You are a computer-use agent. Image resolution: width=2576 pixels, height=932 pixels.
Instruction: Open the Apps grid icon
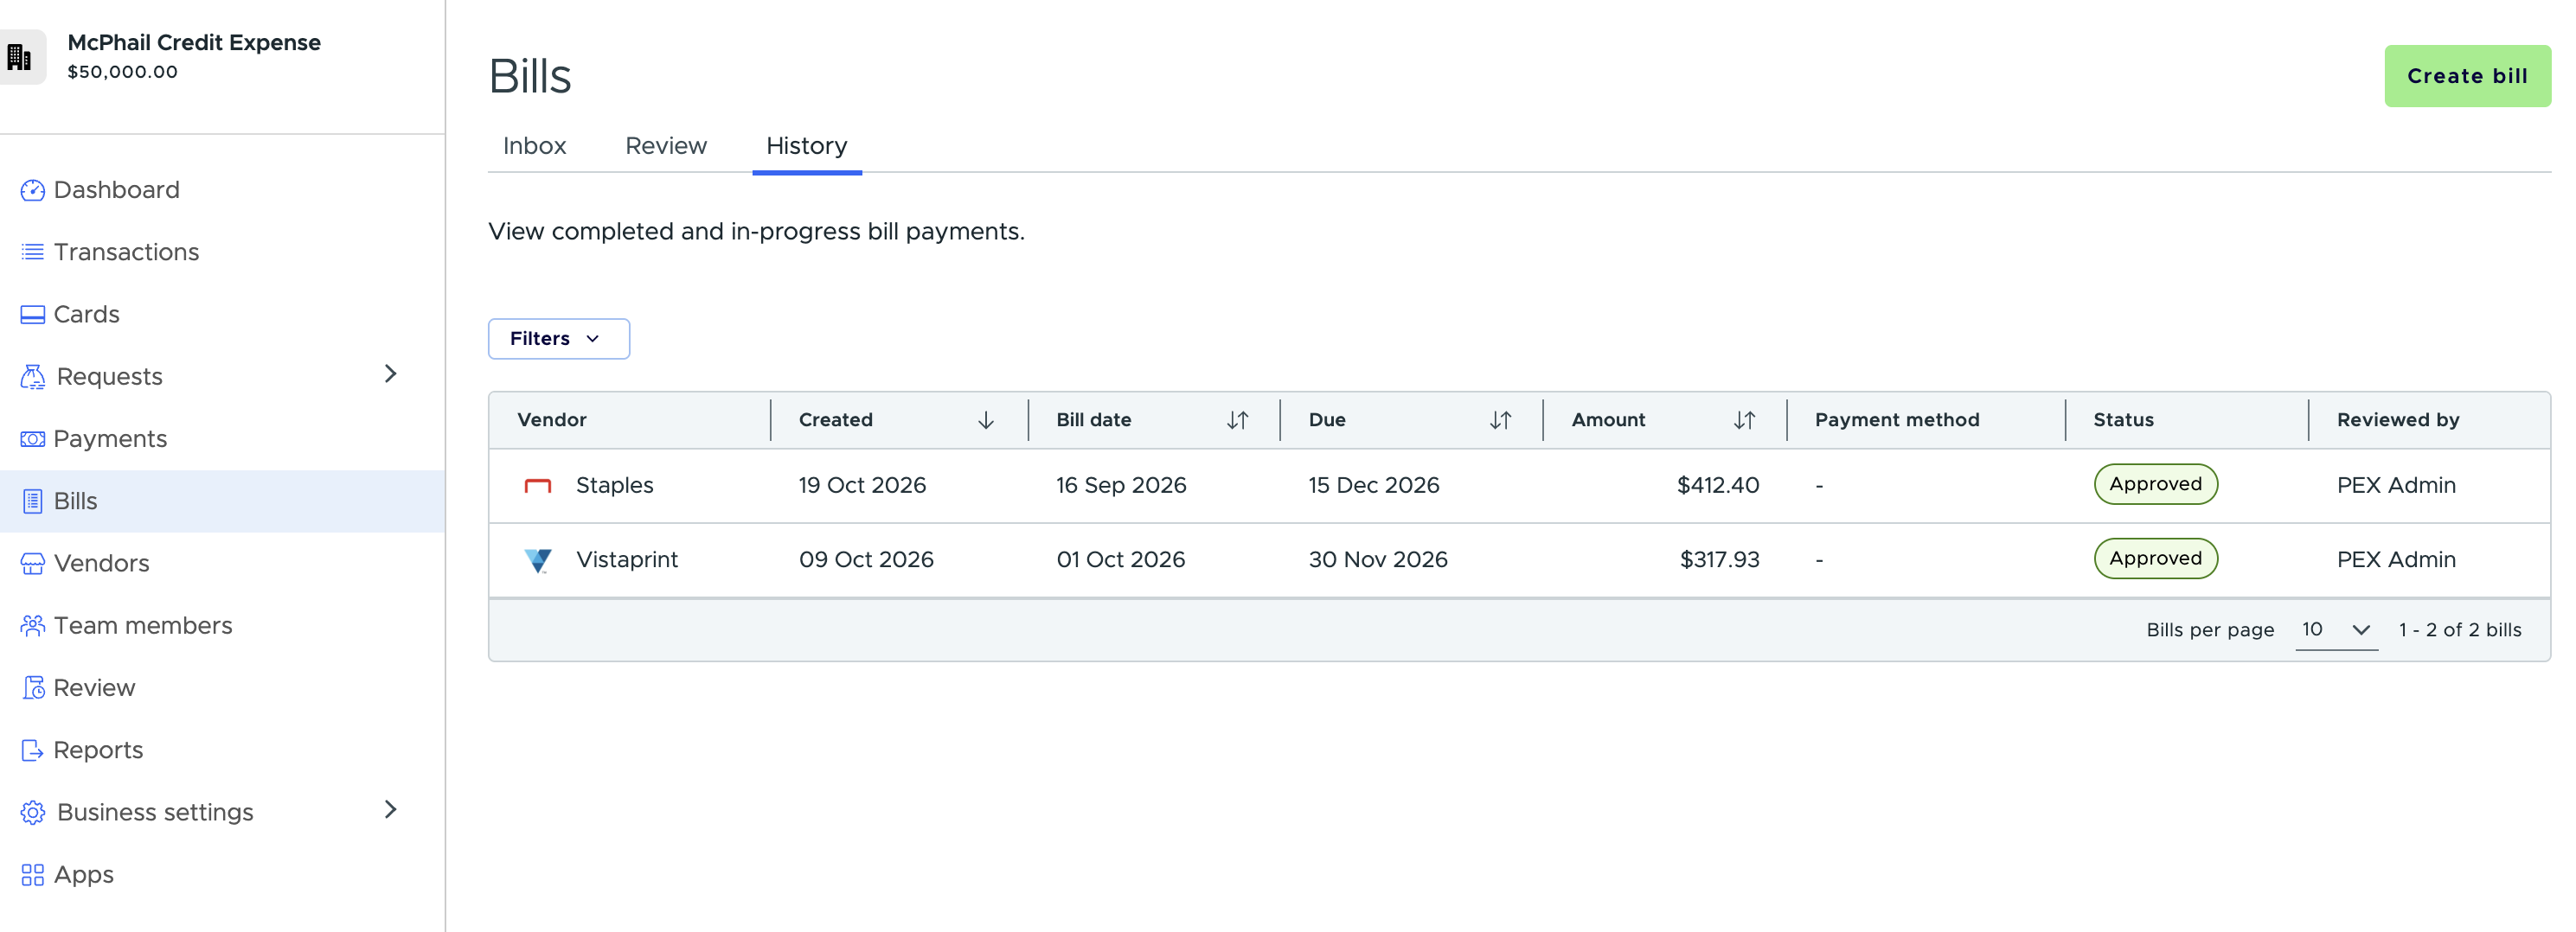pos(32,875)
